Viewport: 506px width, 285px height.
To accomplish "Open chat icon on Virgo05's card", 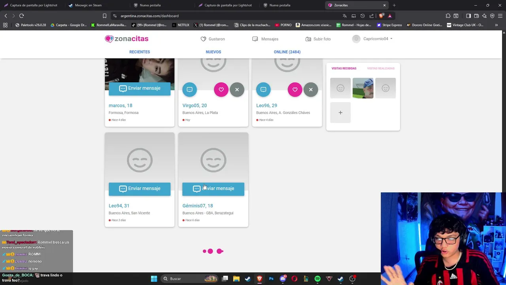I will click(190, 89).
